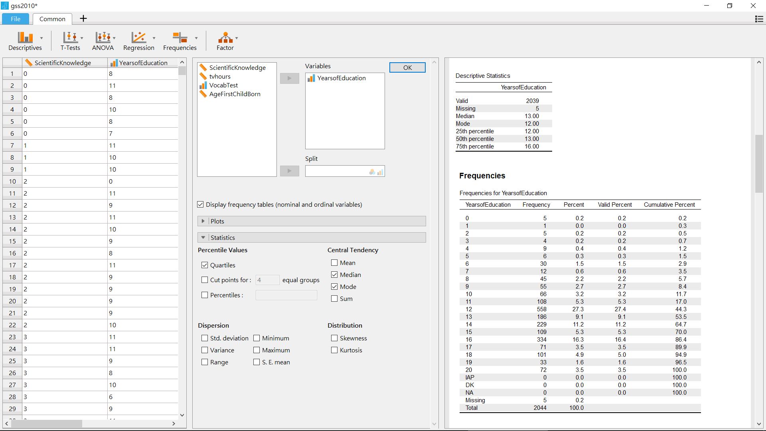Click dropdown arrow beside T-Tests
Viewport: 766px width, 431px height.
point(82,38)
